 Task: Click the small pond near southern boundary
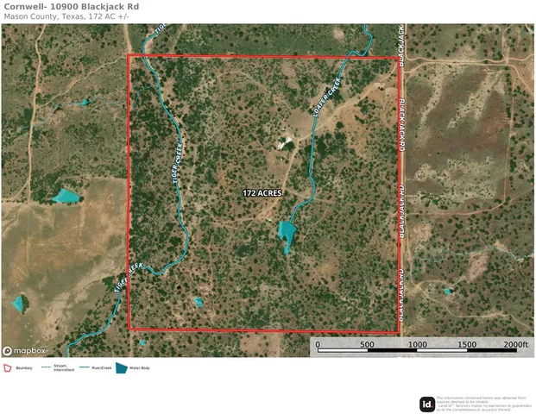tap(199, 302)
